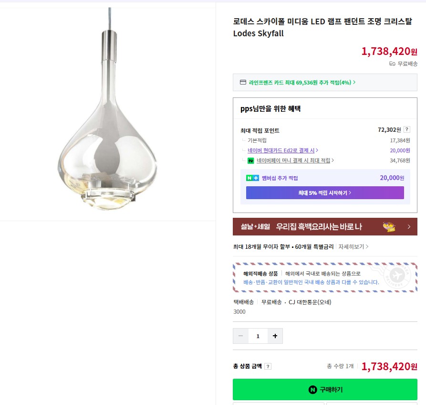
Task: Click the food bowl icon on the sale banner
Action: click(390, 226)
